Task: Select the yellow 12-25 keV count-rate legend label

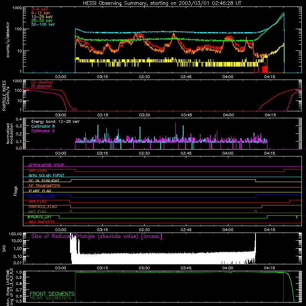Action: click(42, 17)
